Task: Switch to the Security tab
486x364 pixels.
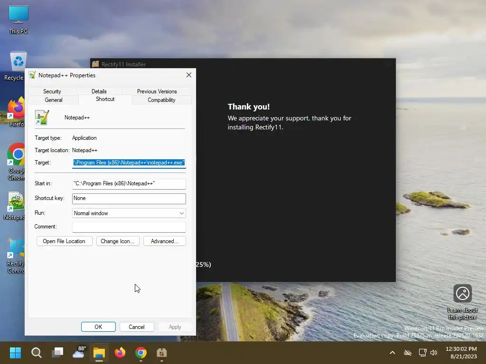Action: 52,91
